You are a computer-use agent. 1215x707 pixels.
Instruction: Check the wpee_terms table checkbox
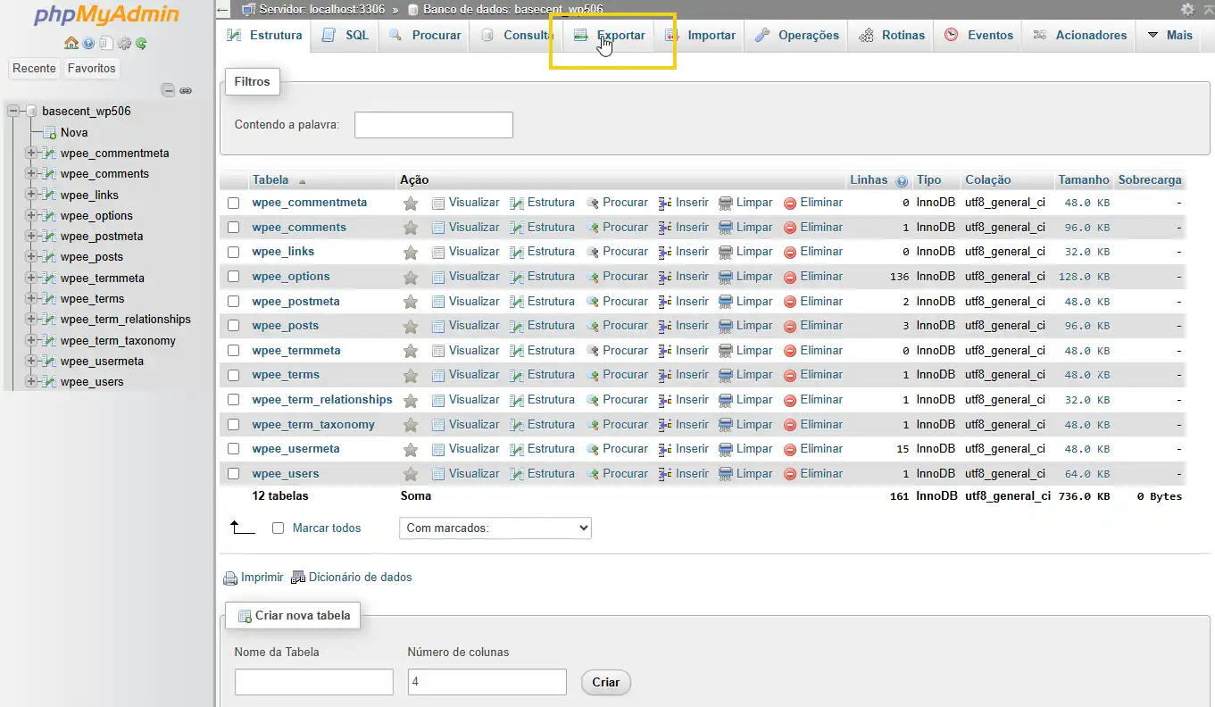tap(233, 375)
